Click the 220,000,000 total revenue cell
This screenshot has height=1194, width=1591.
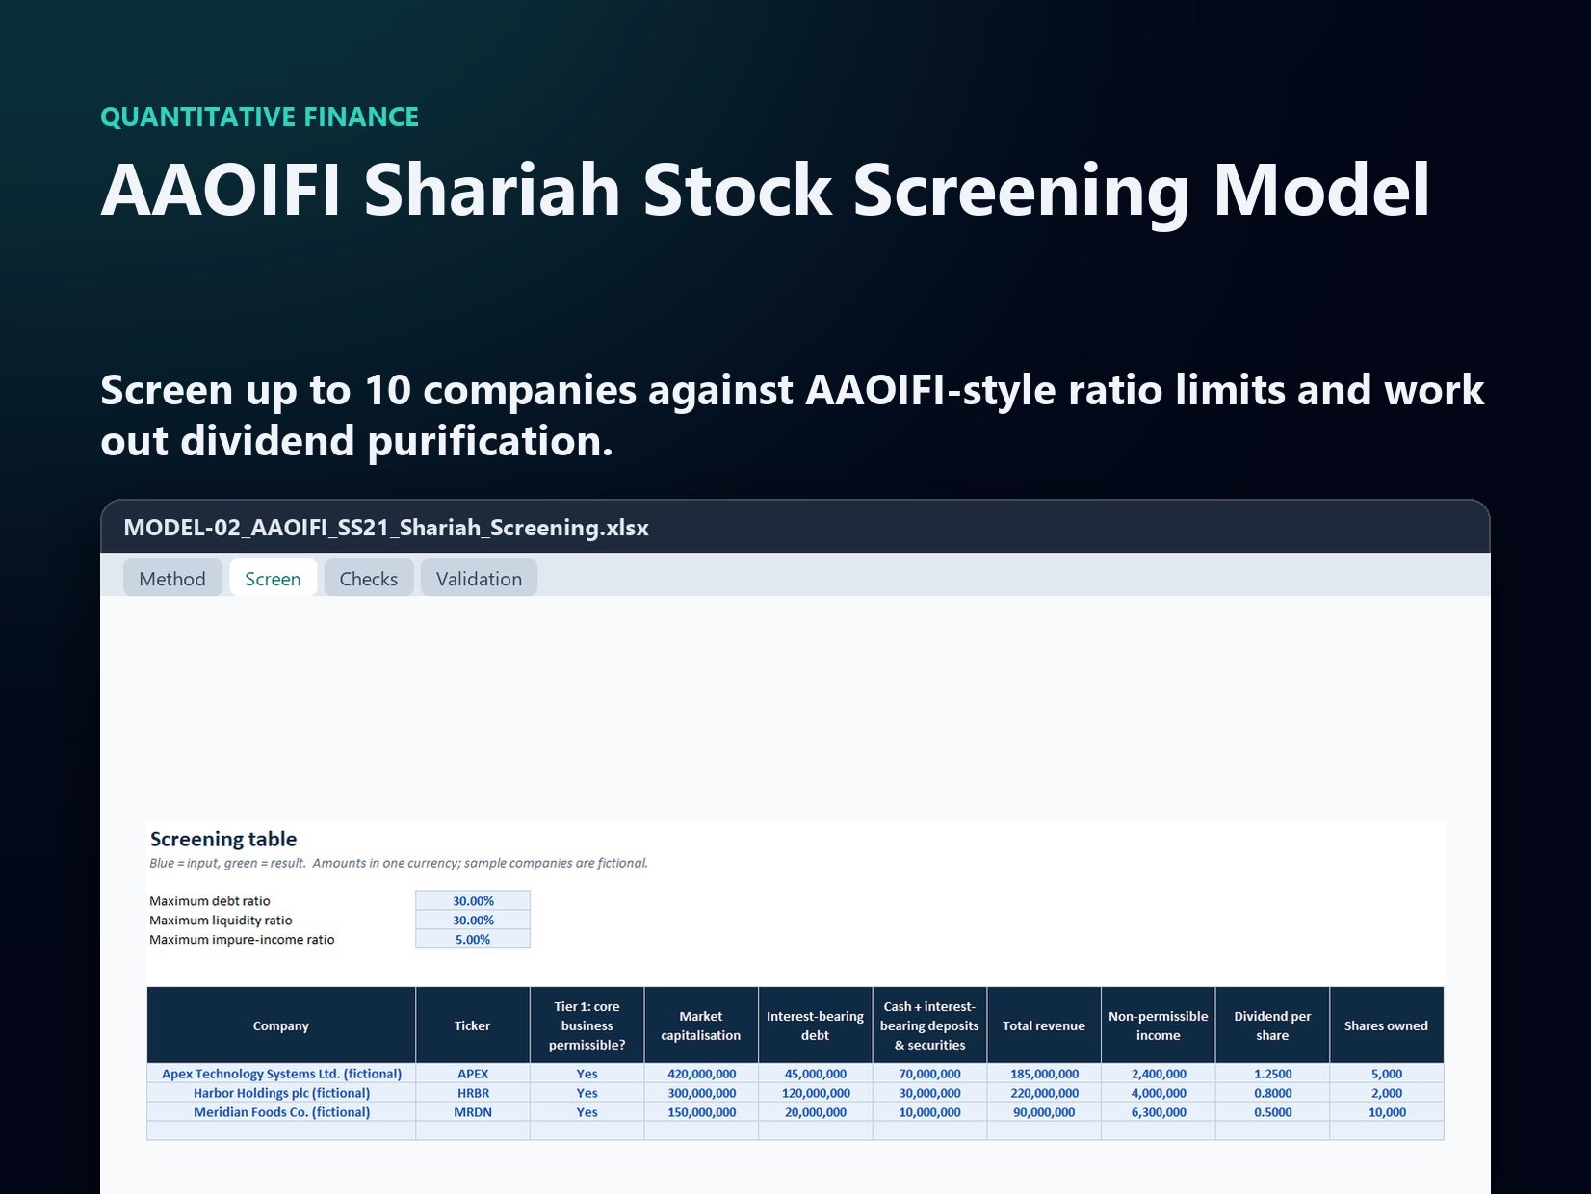coord(1044,1093)
